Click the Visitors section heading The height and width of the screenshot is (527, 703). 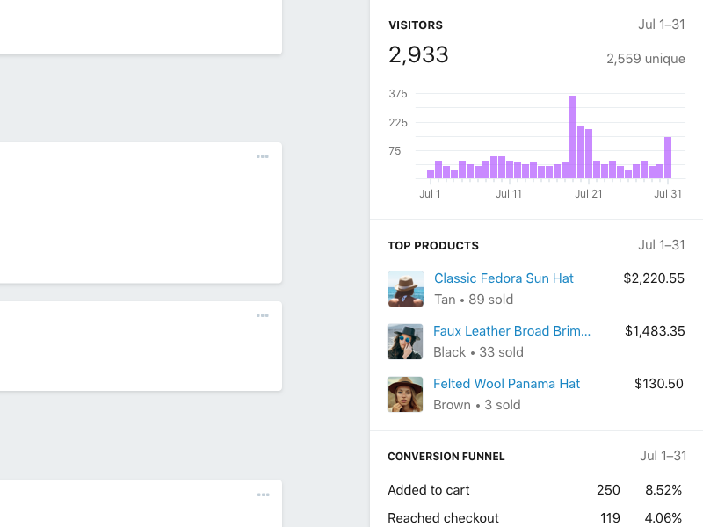pyautogui.click(x=416, y=25)
